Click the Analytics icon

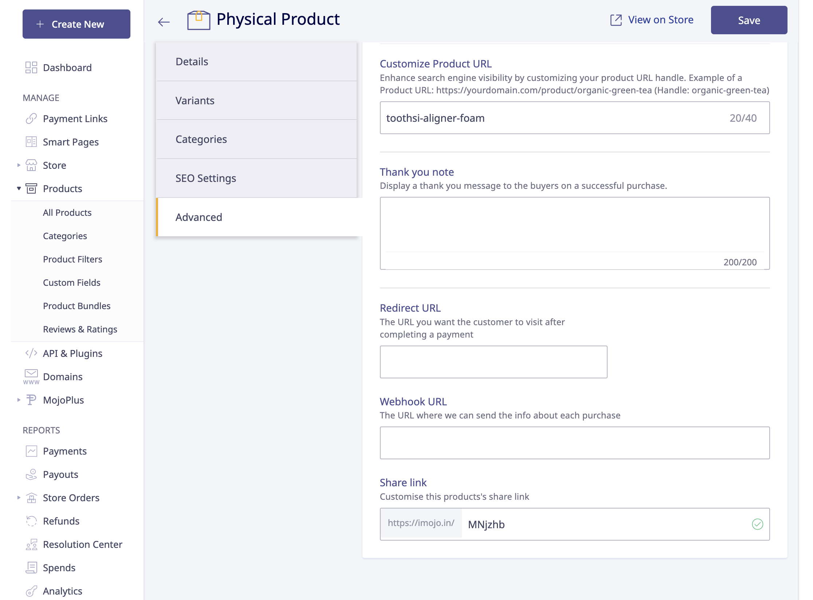(x=31, y=591)
